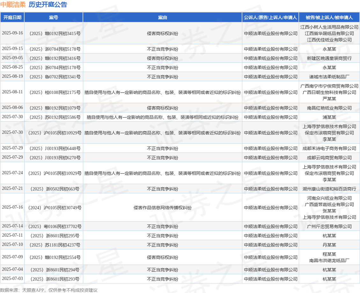This screenshot has width=360, height=293.
Task: Click the date cell 2025-08-25
Action: (12, 67)
